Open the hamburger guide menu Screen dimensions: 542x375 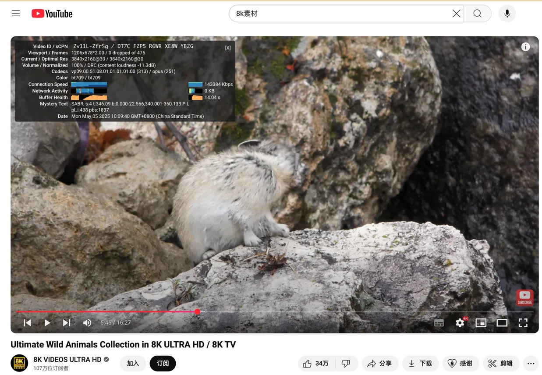tap(16, 14)
